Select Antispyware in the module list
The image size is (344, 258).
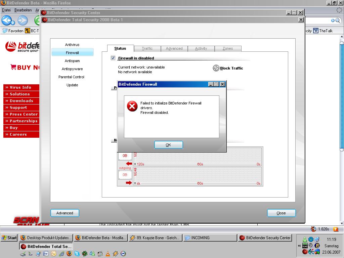(x=72, y=69)
